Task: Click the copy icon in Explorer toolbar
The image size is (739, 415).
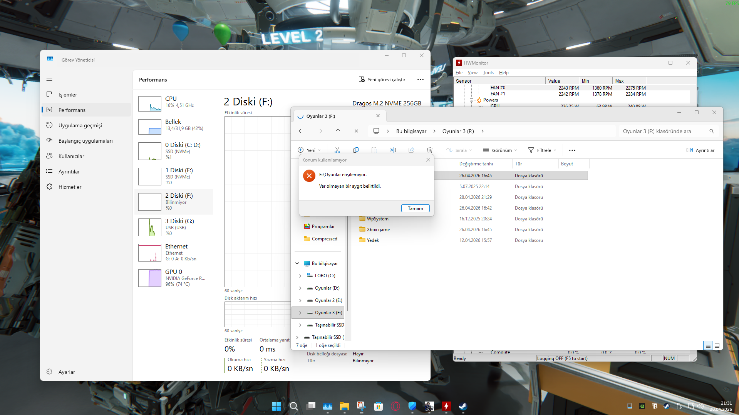Action: click(356, 150)
